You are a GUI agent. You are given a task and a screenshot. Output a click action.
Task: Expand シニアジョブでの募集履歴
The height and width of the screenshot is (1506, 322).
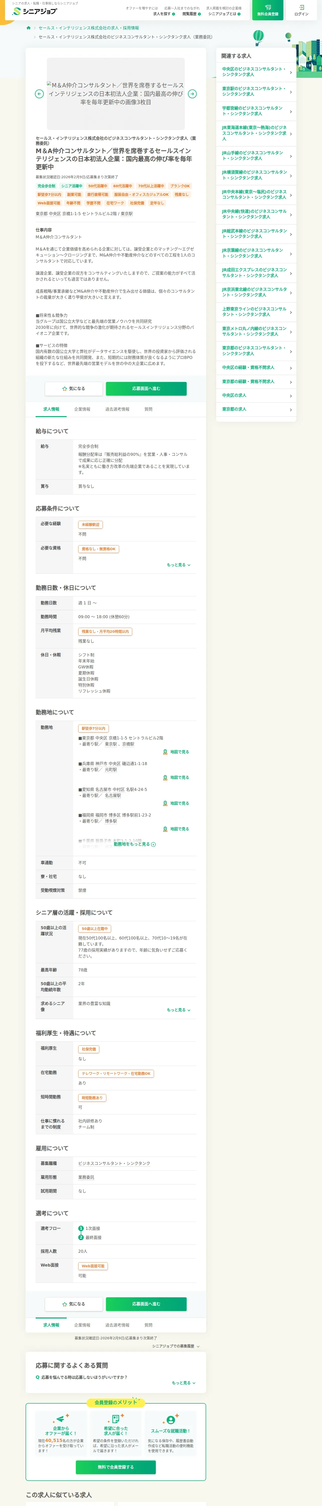(175, 1346)
